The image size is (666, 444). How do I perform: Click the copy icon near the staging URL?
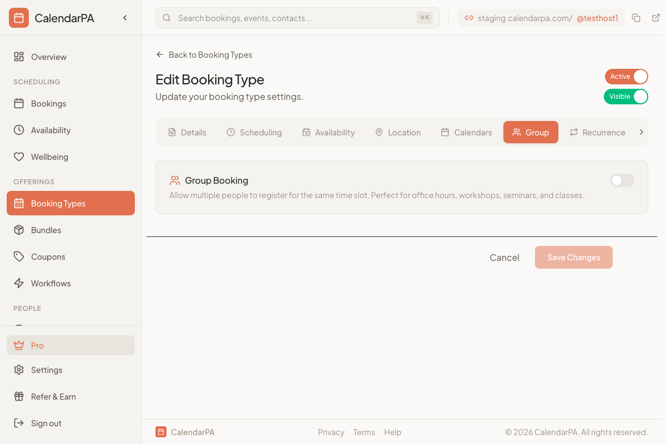pos(636,18)
